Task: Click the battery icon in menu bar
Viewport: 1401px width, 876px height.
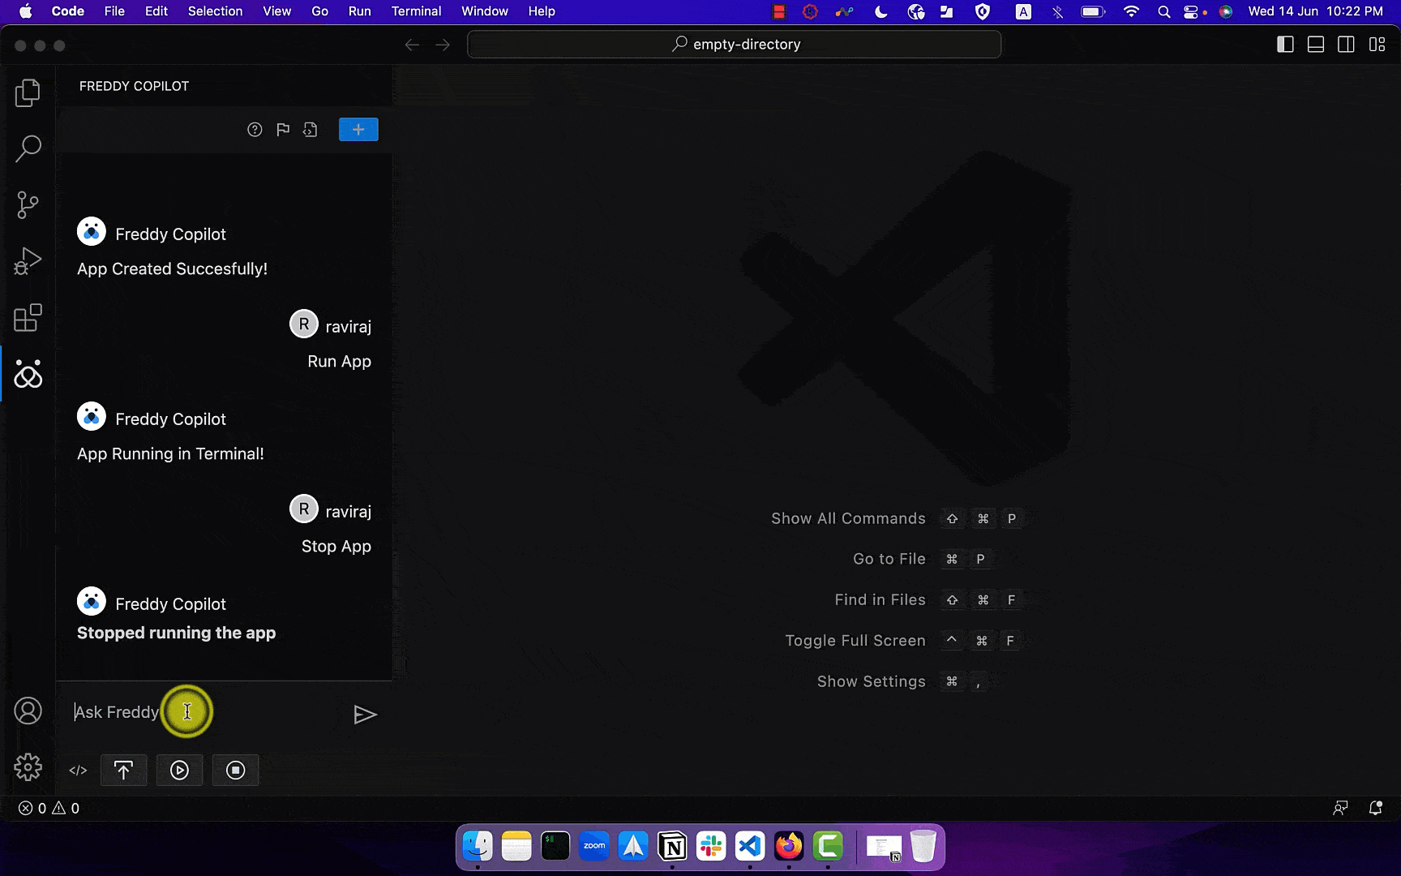Action: click(1093, 11)
